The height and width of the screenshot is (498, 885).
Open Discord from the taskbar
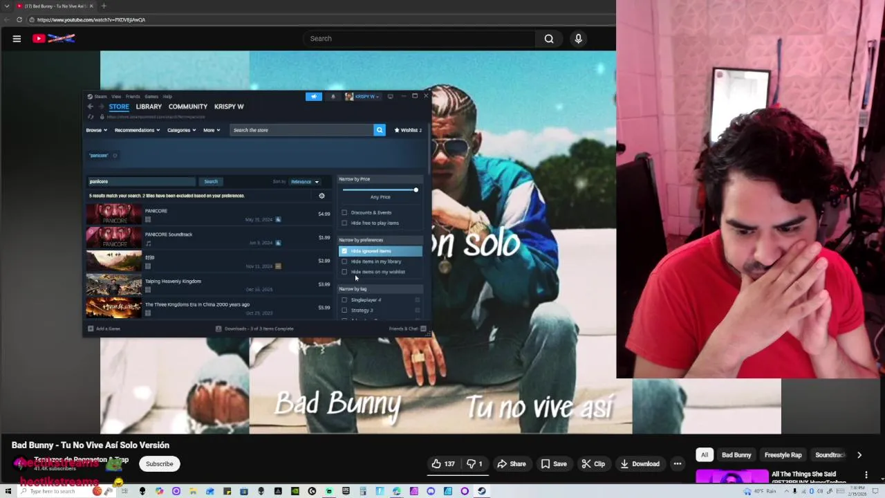[x=431, y=491]
